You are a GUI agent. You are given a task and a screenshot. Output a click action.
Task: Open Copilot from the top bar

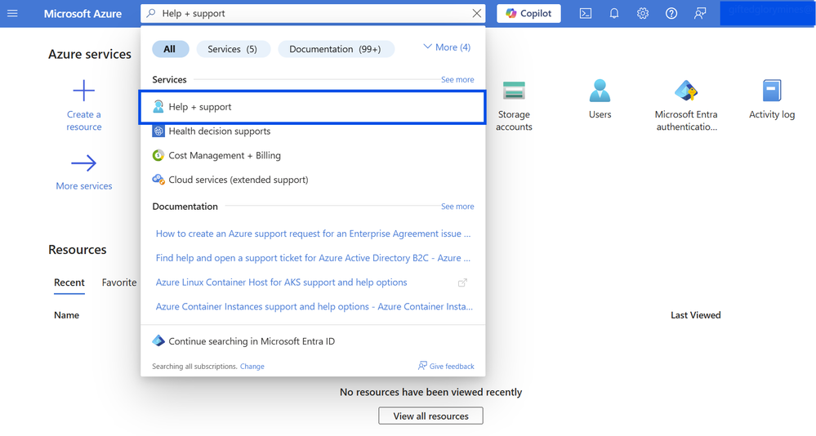[528, 14]
